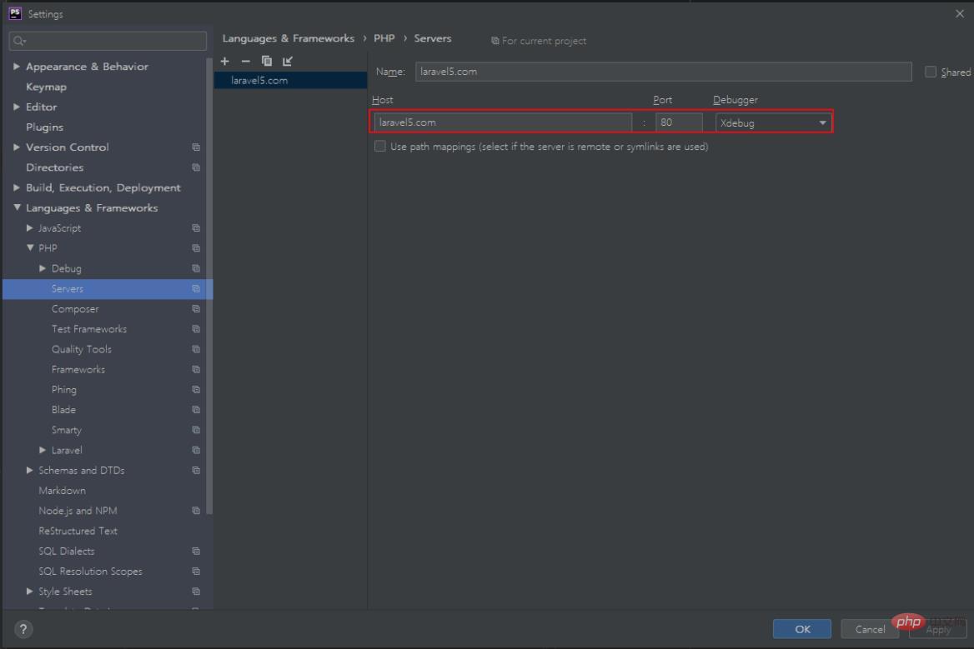The height and width of the screenshot is (649, 974).
Task: Click project-level icon beside SQL Resolution Scopes
Action: [x=196, y=571]
